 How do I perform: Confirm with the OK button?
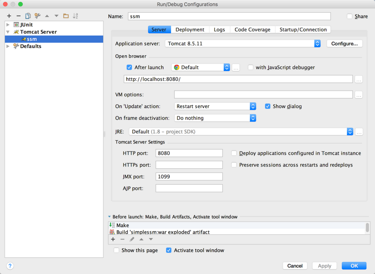tap(354, 266)
